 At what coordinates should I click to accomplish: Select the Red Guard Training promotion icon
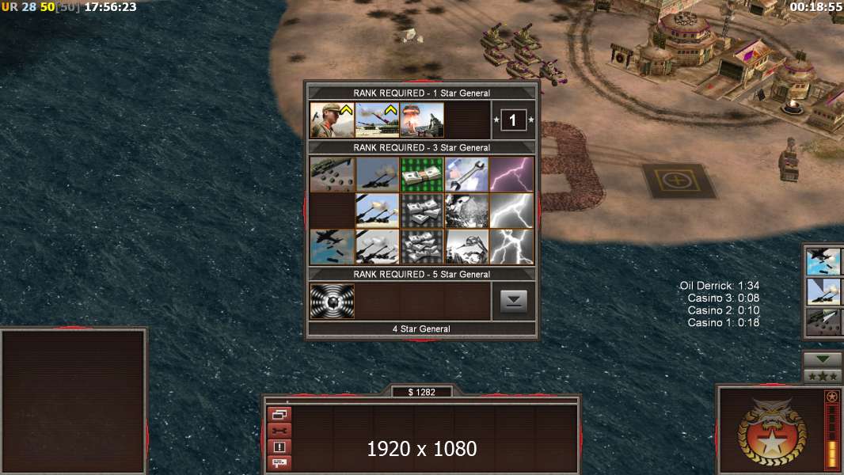(x=332, y=120)
